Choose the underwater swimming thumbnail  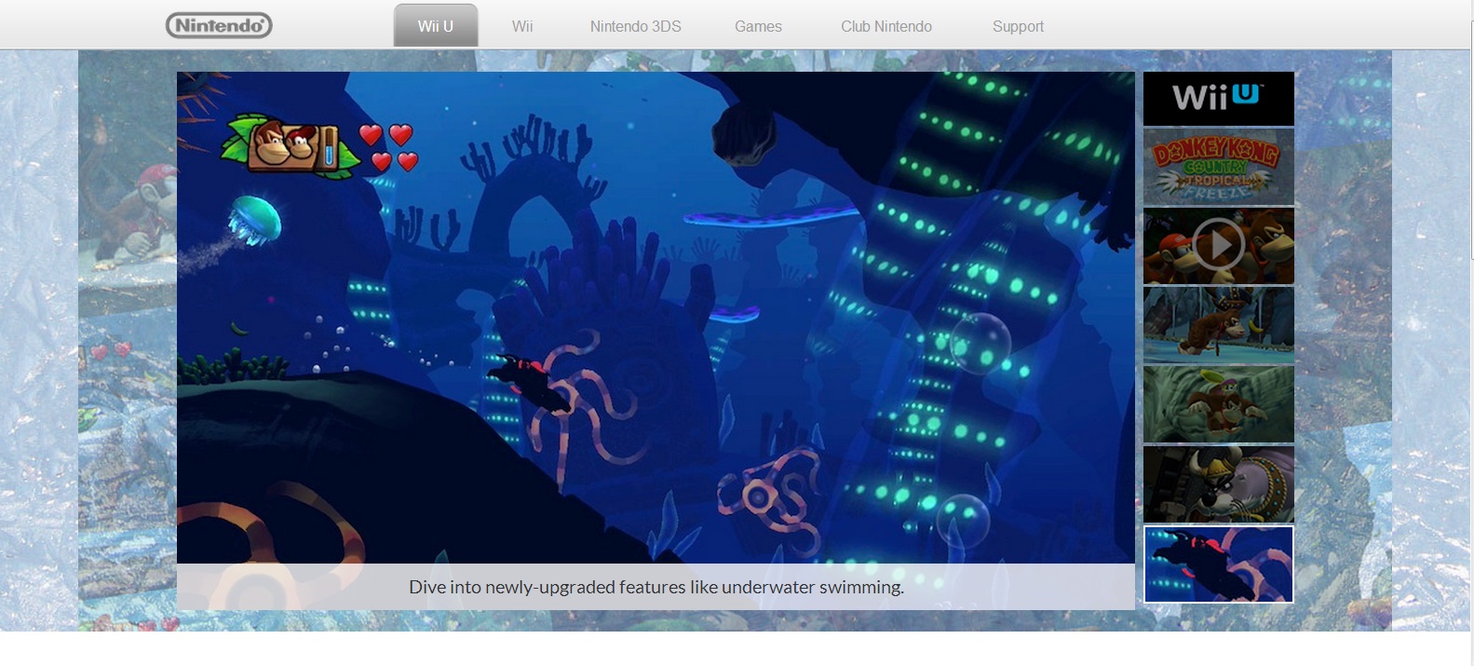coord(1218,564)
